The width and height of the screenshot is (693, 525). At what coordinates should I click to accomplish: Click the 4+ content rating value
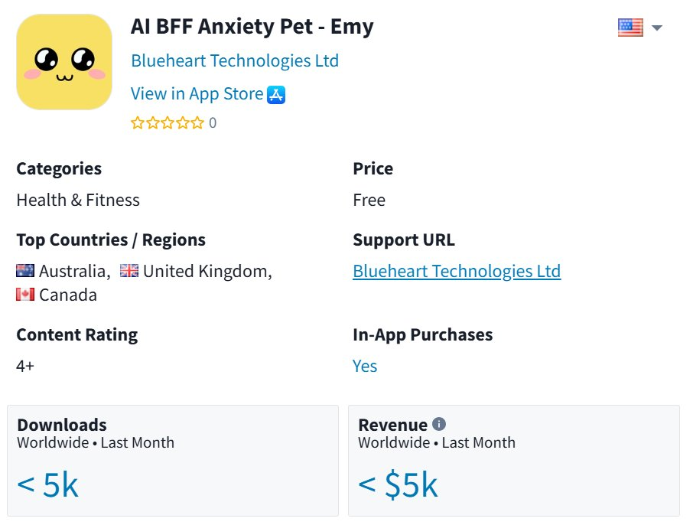[25, 366]
